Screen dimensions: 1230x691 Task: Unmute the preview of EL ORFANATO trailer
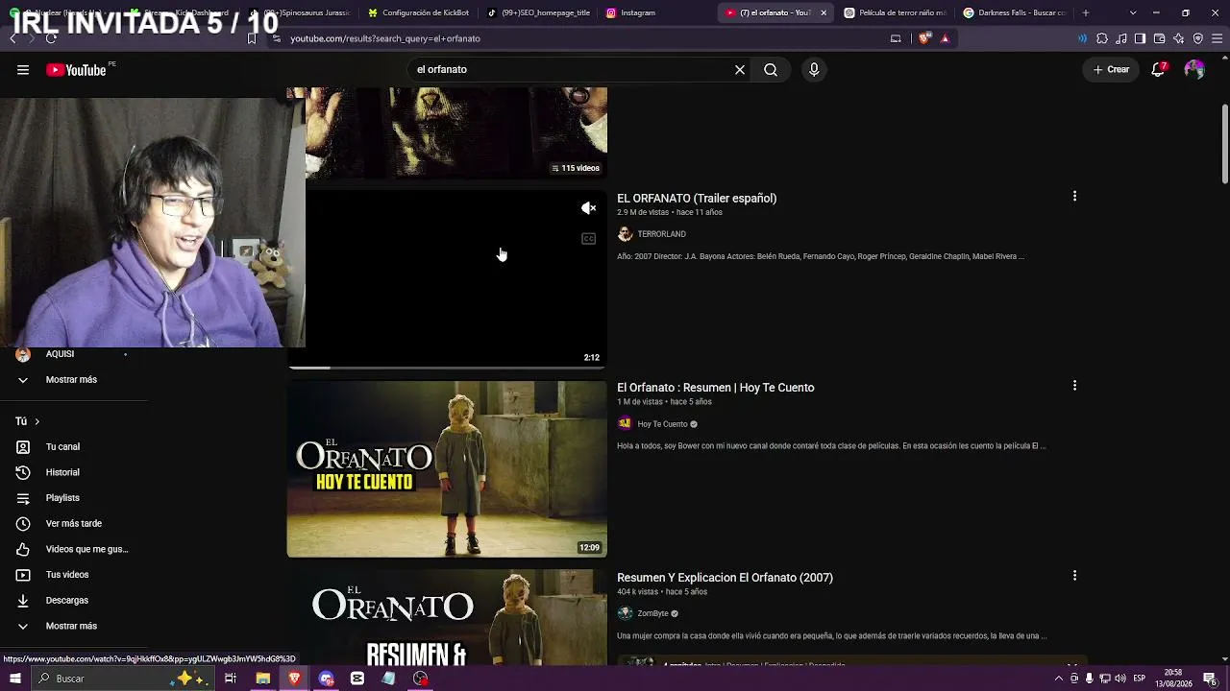(588, 208)
